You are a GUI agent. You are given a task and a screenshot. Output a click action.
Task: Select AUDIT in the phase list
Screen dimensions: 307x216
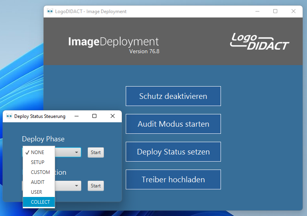(x=39, y=182)
